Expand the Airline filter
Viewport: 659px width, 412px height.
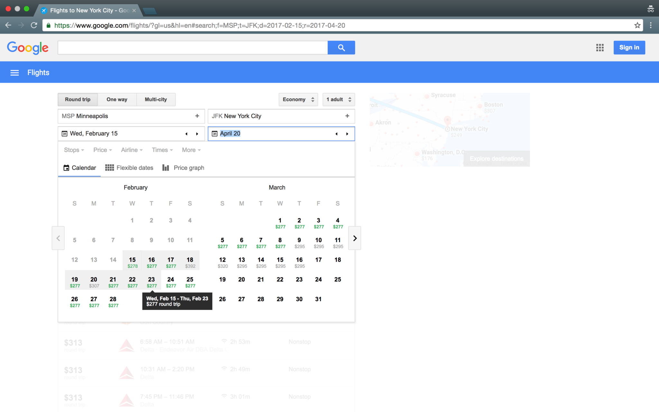coord(132,150)
